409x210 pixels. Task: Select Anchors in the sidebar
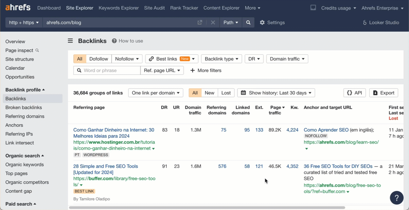point(14,125)
